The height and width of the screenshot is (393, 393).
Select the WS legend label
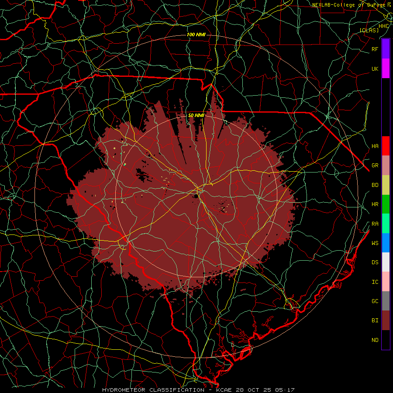pos(375,243)
